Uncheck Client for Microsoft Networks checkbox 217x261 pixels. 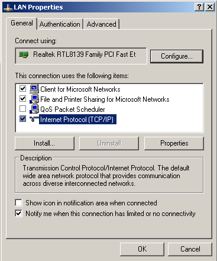click(23, 88)
